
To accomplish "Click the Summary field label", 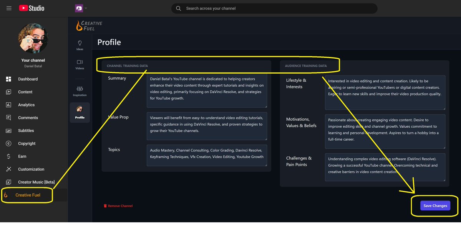I will [x=117, y=78].
